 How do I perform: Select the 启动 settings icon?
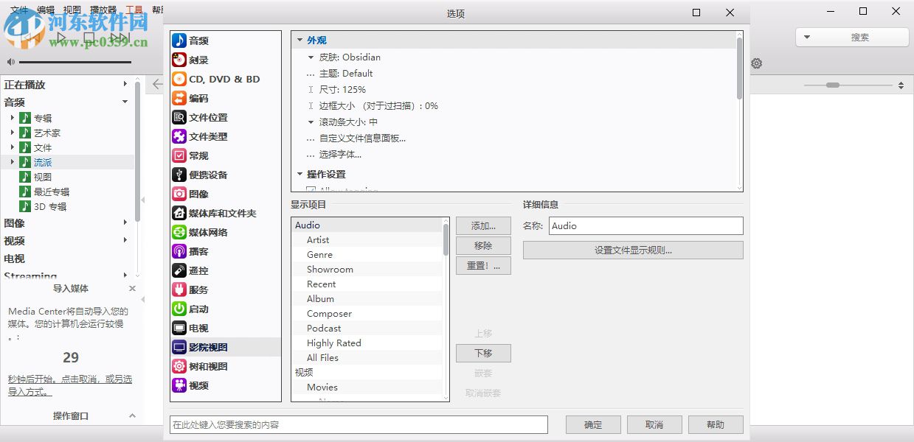click(x=179, y=309)
